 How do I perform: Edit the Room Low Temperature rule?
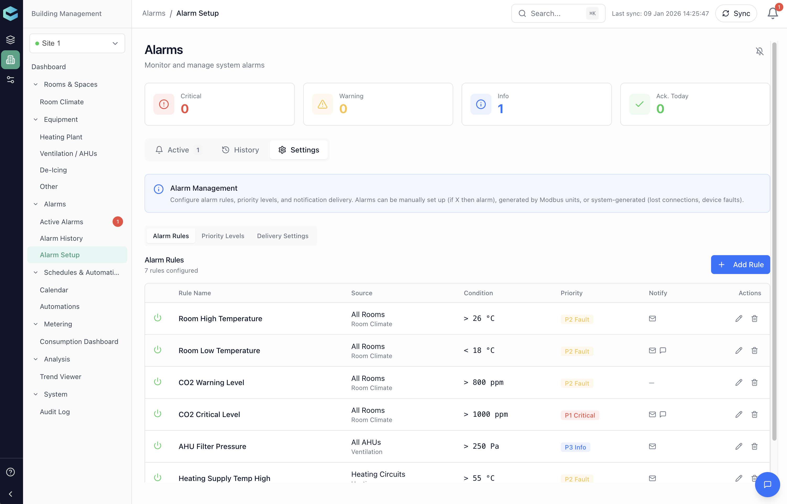coord(739,350)
